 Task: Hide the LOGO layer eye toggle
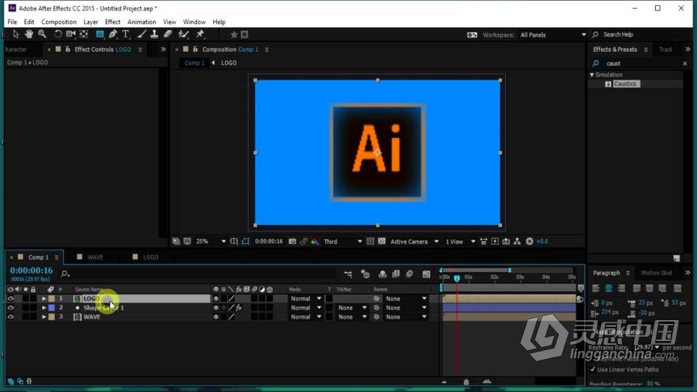(x=10, y=298)
